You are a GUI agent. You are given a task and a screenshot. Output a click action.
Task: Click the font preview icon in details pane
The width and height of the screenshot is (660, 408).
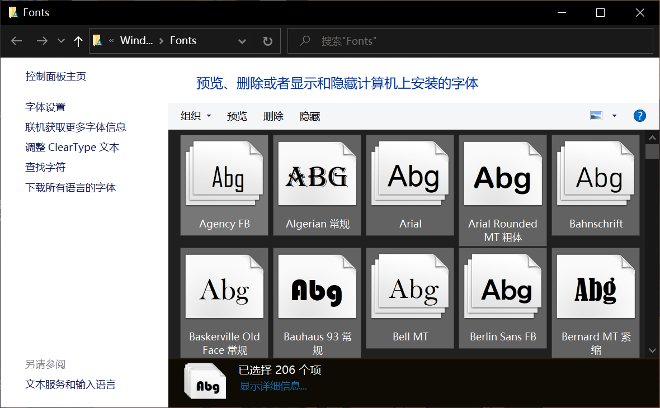pos(205,382)
